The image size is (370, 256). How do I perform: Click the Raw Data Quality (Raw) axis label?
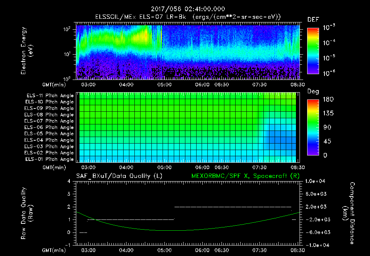click(27, 213)
